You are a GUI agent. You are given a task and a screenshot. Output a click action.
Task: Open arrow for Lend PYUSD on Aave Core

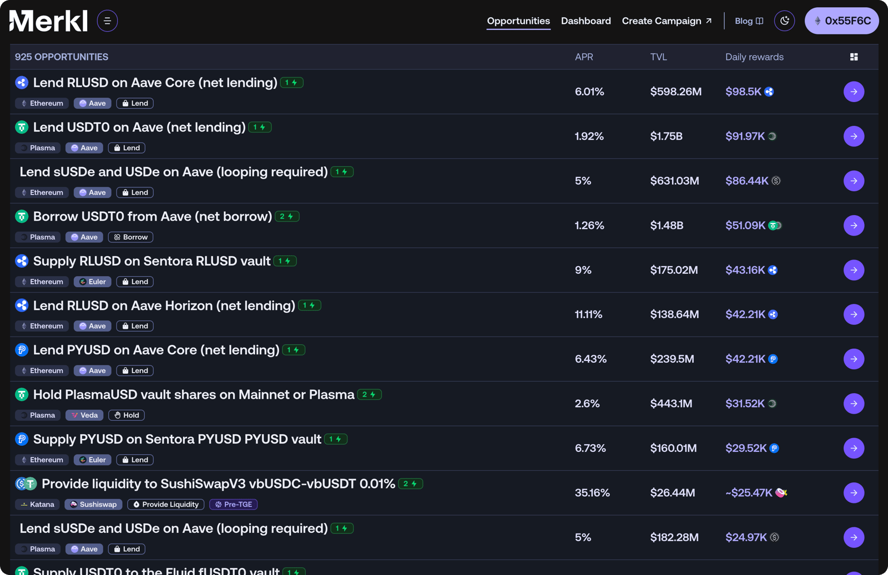point(854,359)
